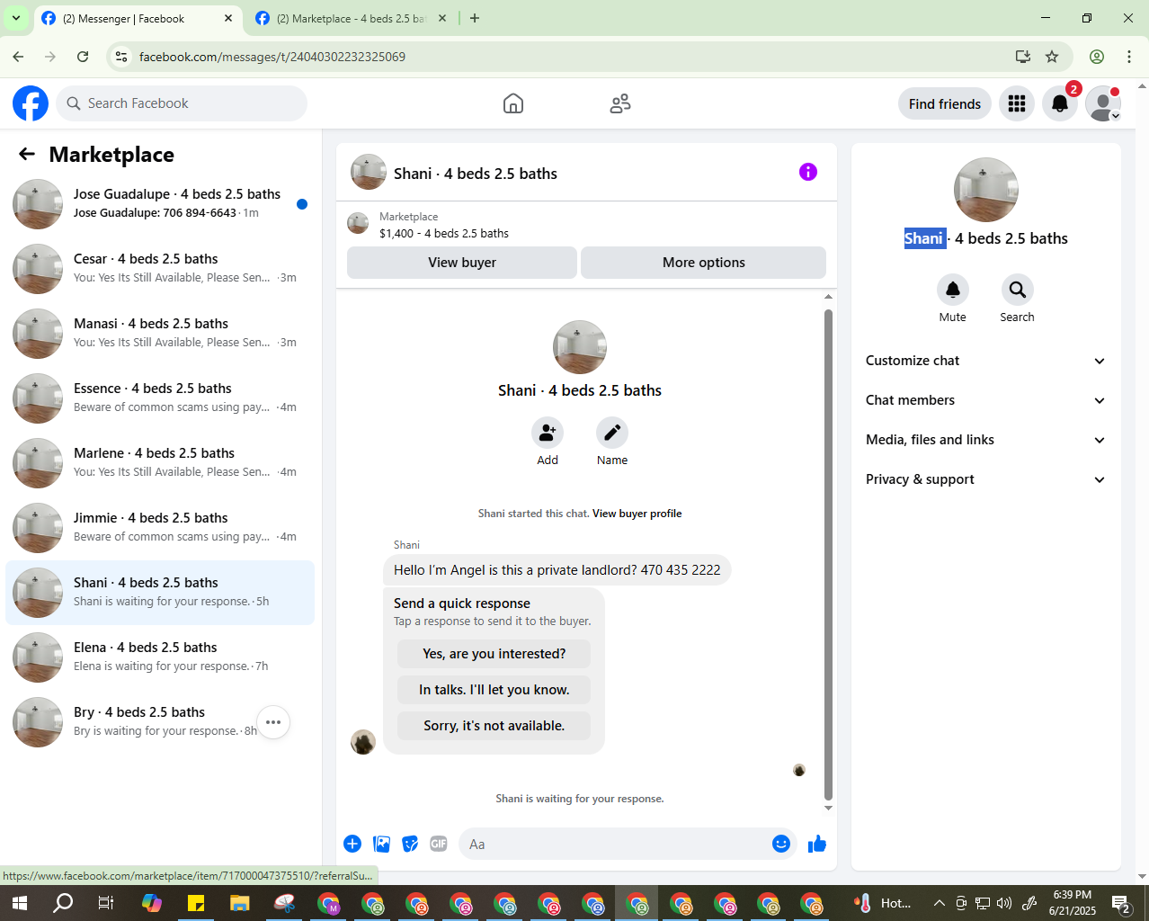Switch to Messenger | Facebook tab
This screenshot has width=1149, height=921.
point(138,18)
